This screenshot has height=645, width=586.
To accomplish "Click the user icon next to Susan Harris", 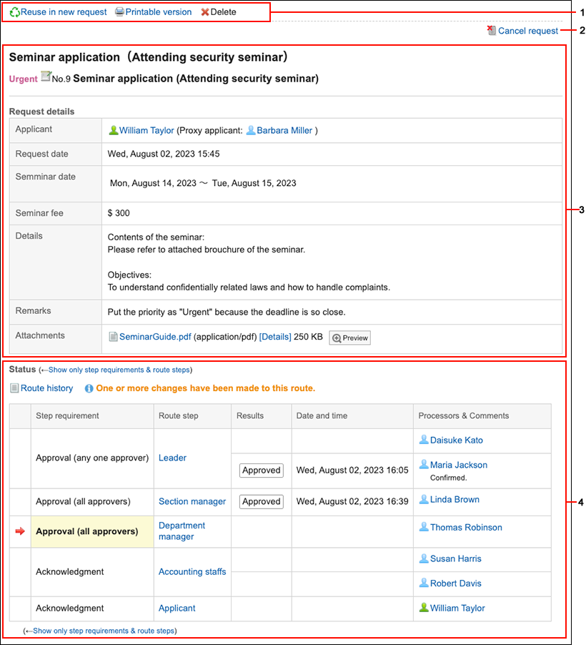I will [x=424, y=558].
